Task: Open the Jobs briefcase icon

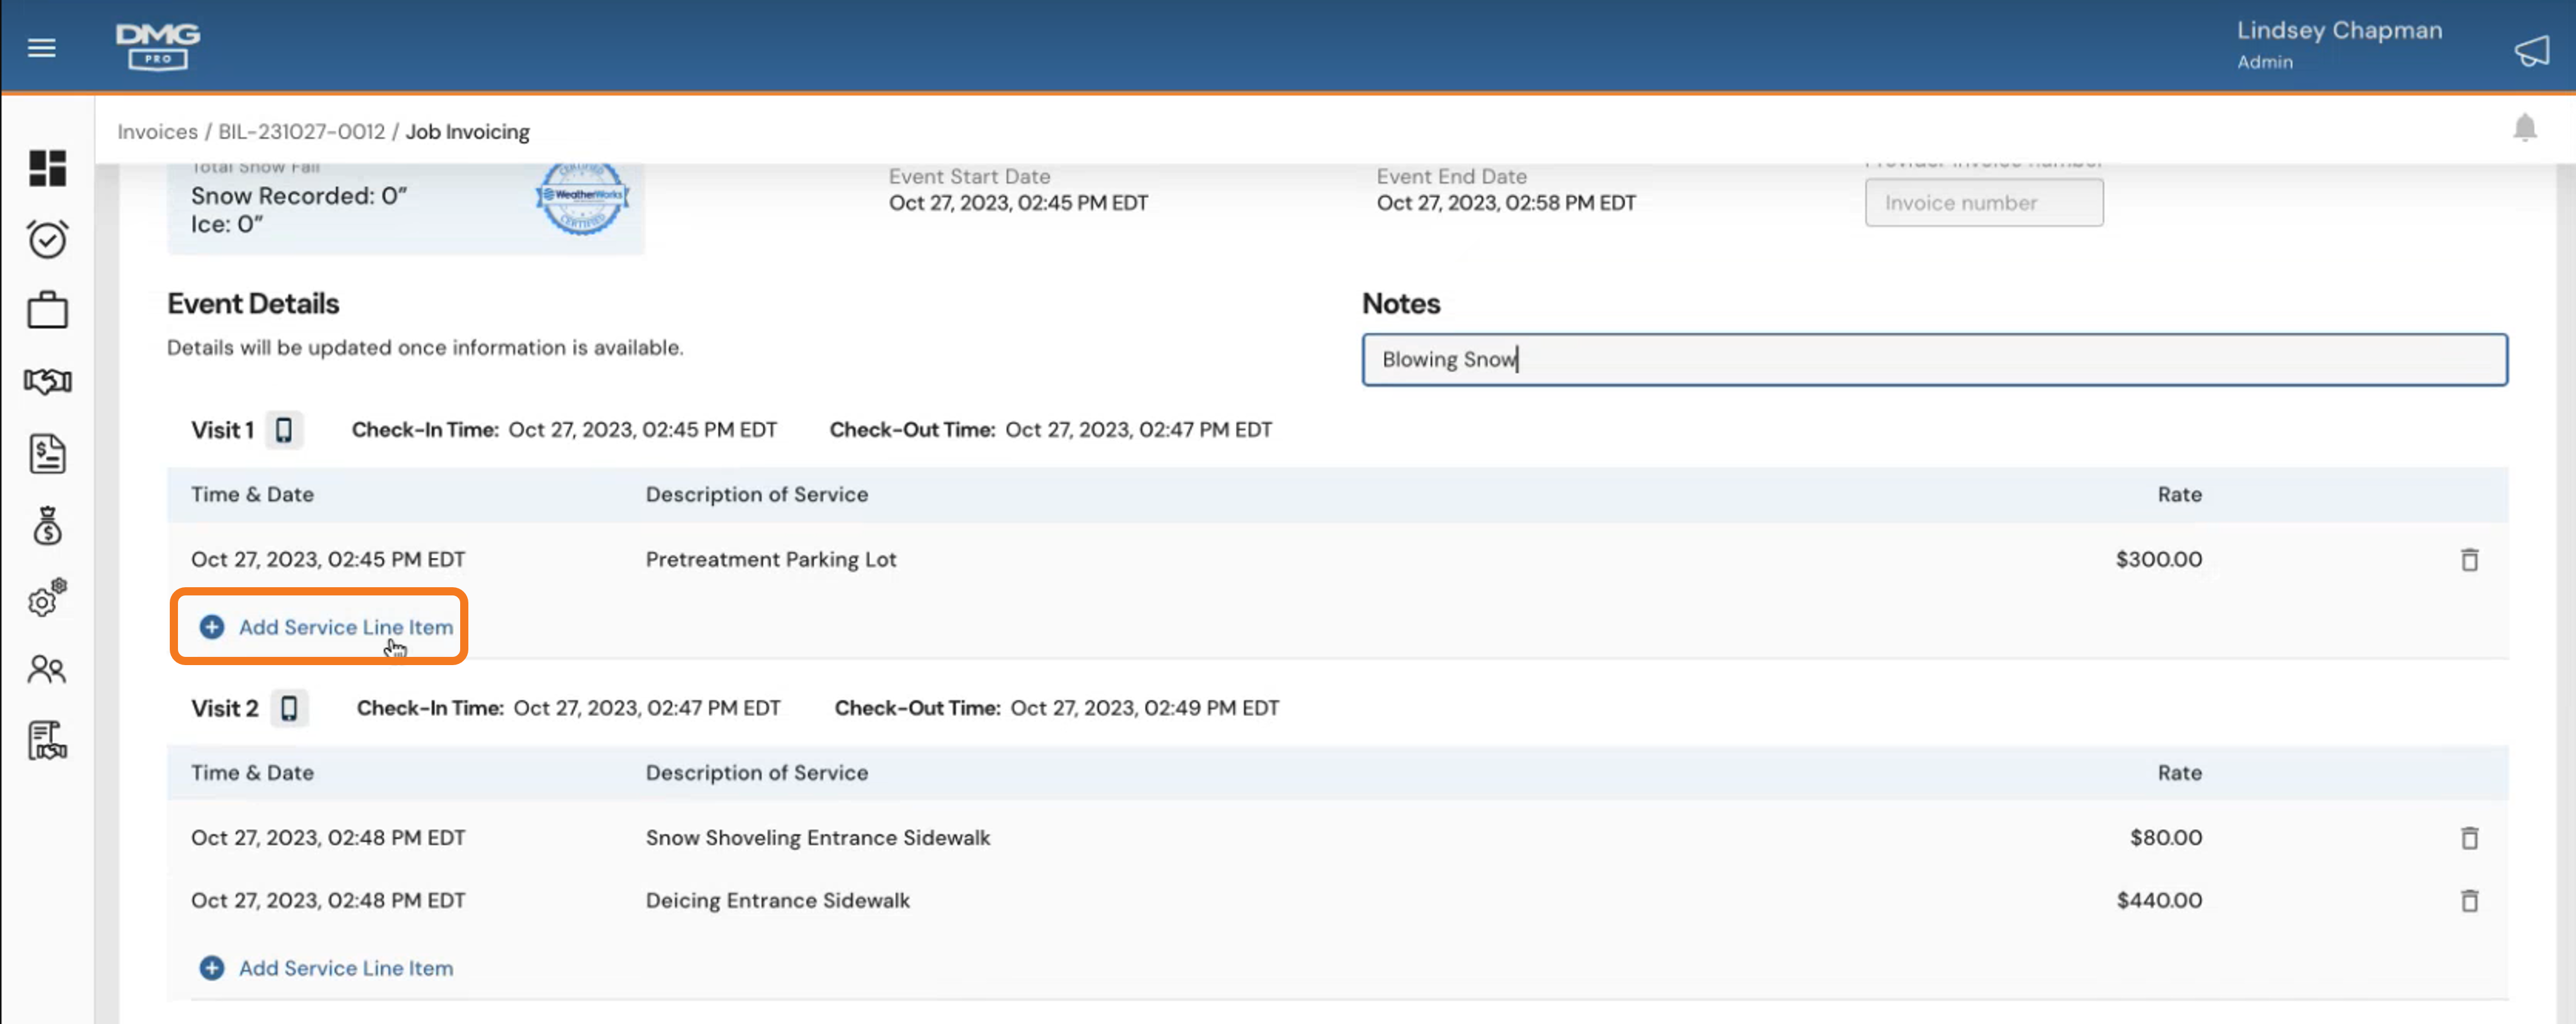Action: 46,309
